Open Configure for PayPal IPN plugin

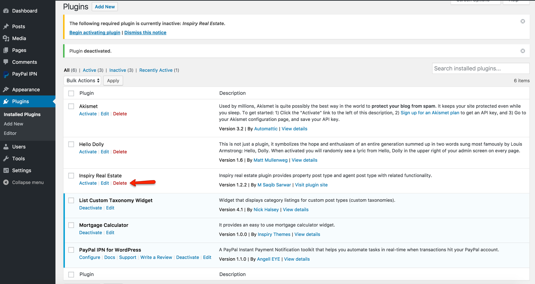pyautogui.click(x=90, y=257)
